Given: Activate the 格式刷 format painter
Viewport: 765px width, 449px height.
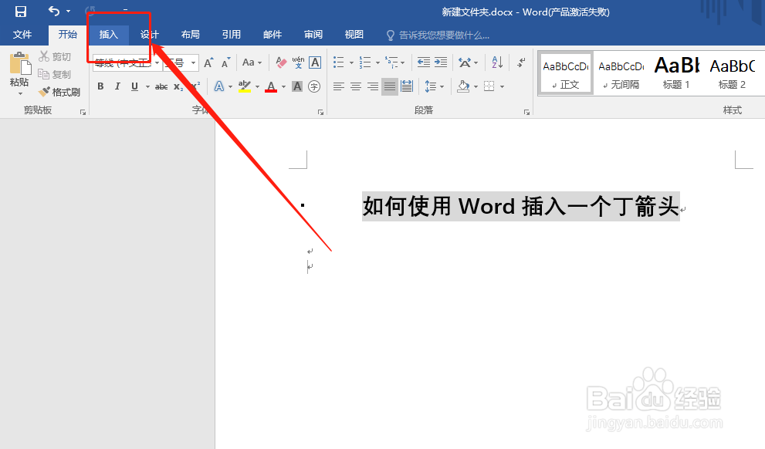Looking at the screenshot, I should point(59,92).
